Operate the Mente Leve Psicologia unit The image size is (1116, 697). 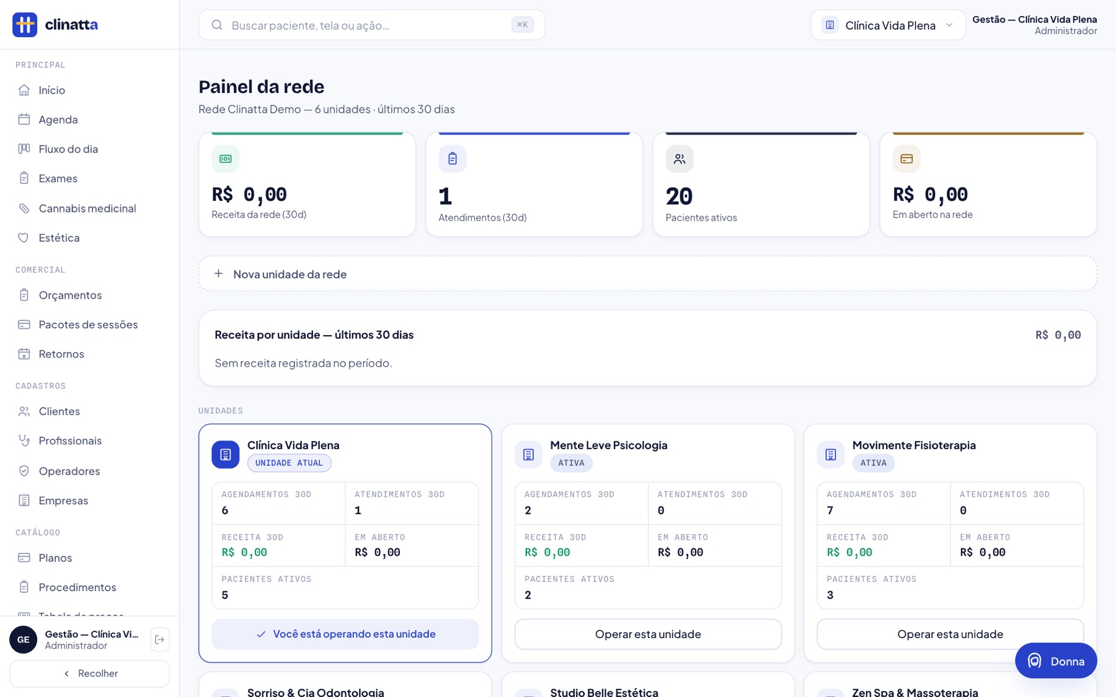648,634
